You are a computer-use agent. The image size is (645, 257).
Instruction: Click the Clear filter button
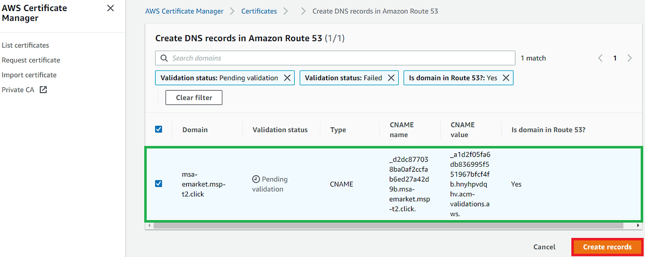pos(194,98)
